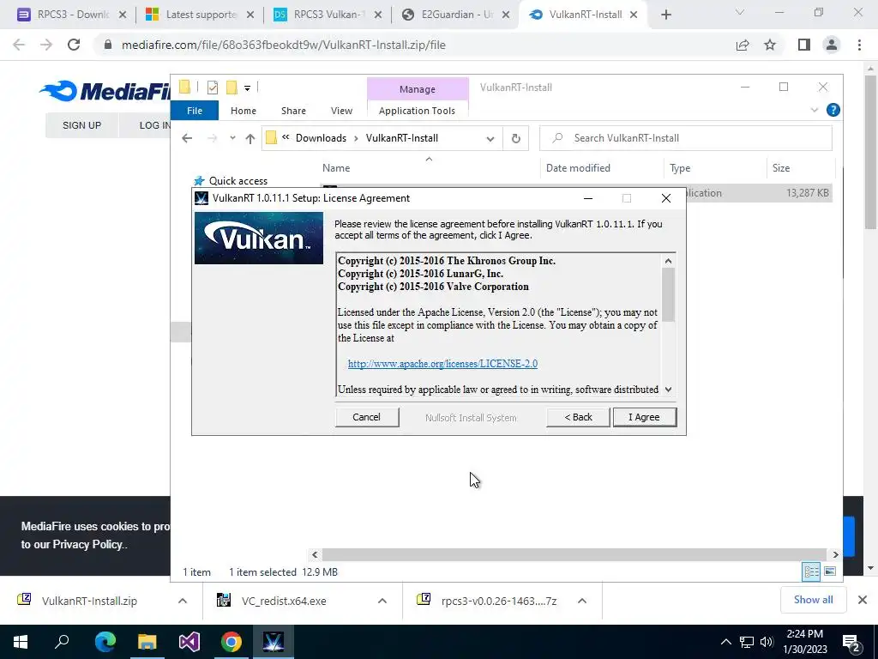Image resolution: width=878 pixels, height=659 pixels.
Task: Open Chrome profile avatar
Action: pos(832,45)
